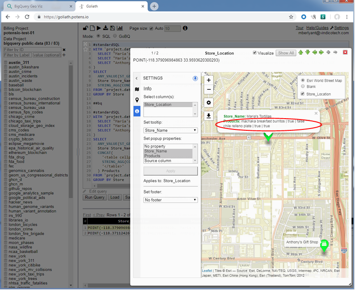Close the Store_Name map popup

coord(316,114)
